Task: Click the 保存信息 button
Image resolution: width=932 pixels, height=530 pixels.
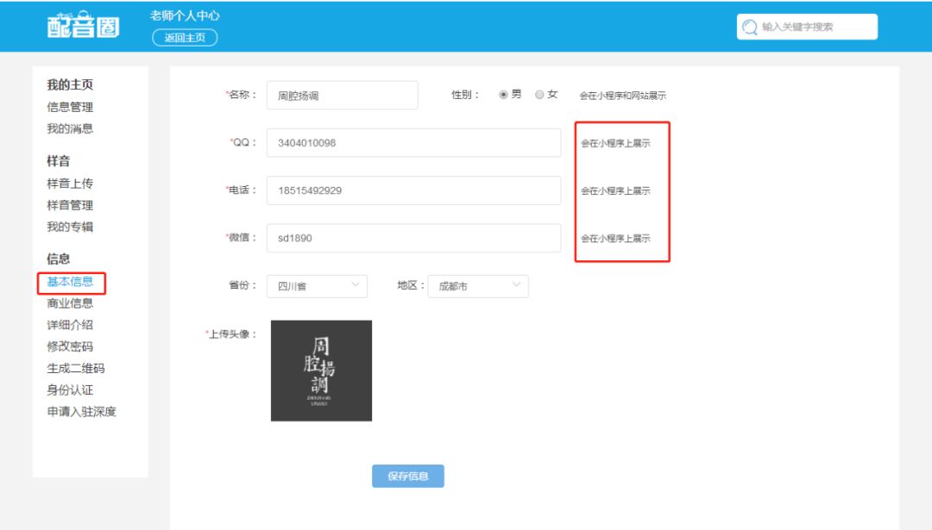Action: click(x=407, y=476)
